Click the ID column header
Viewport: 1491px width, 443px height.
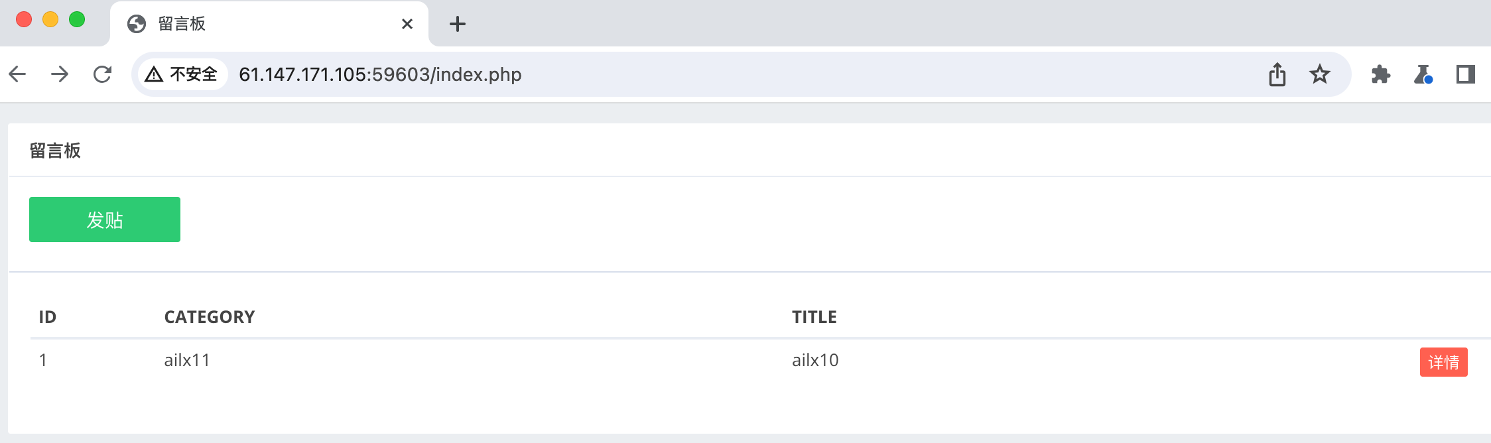[48, 317]
